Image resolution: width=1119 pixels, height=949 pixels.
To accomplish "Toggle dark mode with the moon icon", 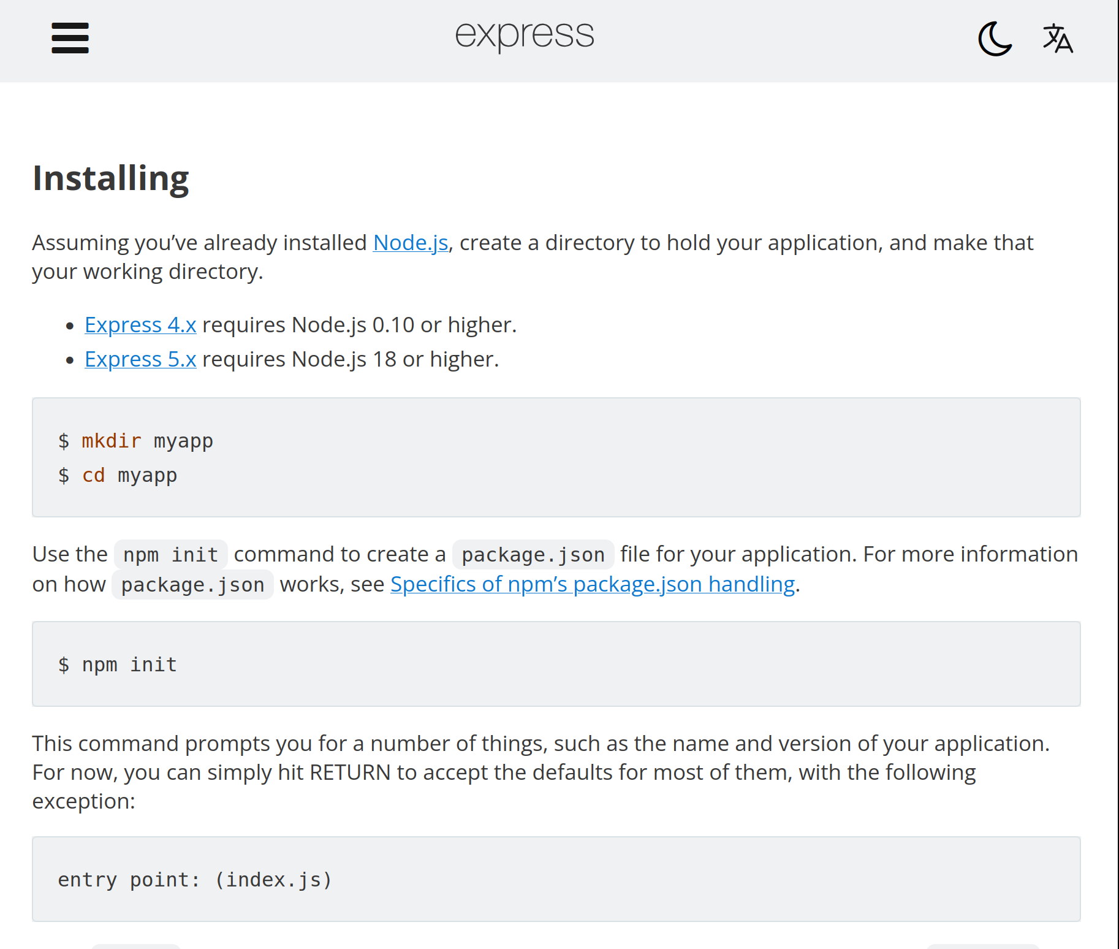I will pos(995,39).
